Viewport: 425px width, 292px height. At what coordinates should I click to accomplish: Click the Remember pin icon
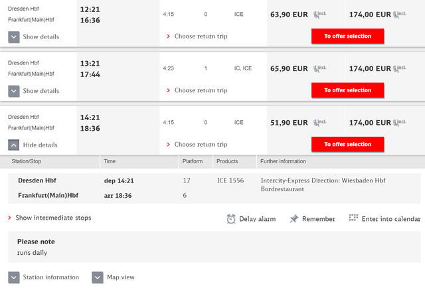tap(294, 218)
